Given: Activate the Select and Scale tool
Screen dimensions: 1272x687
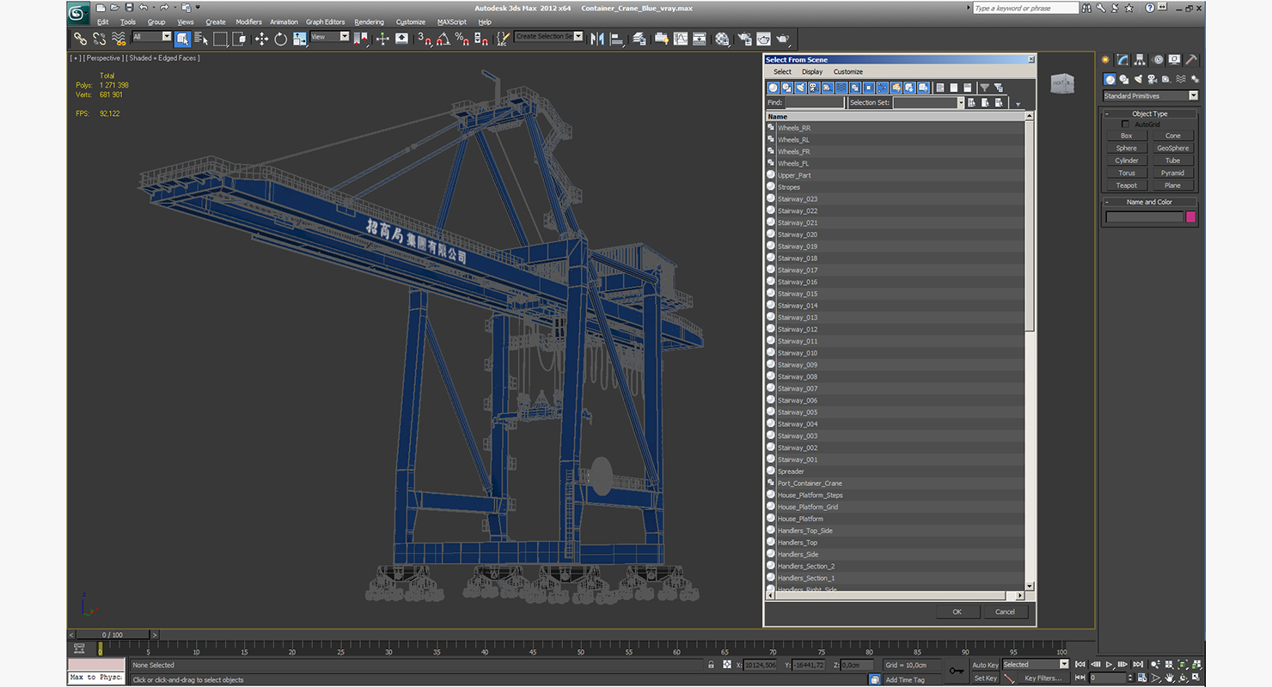Looking at the screenshot, I should [299, 39].
